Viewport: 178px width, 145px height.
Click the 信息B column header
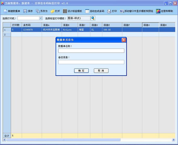(70, 25)
